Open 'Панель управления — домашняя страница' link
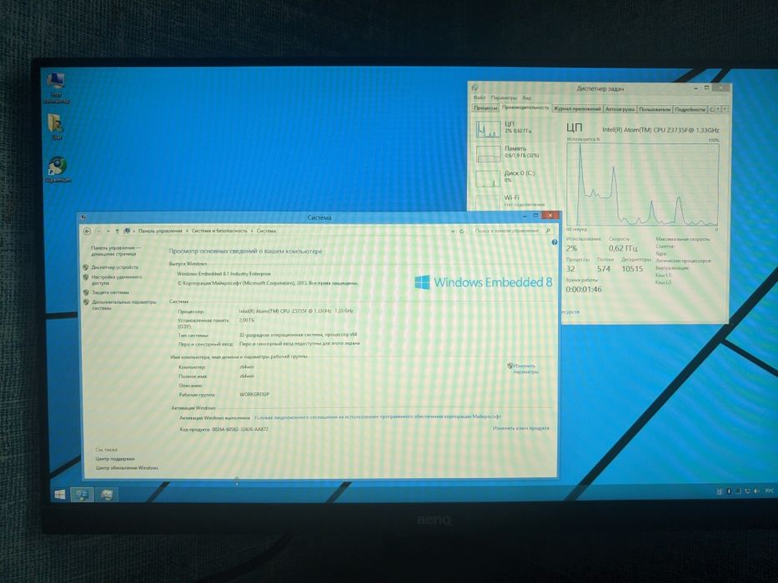The width and height of the screenshot is (778, 583). [116, 251]
